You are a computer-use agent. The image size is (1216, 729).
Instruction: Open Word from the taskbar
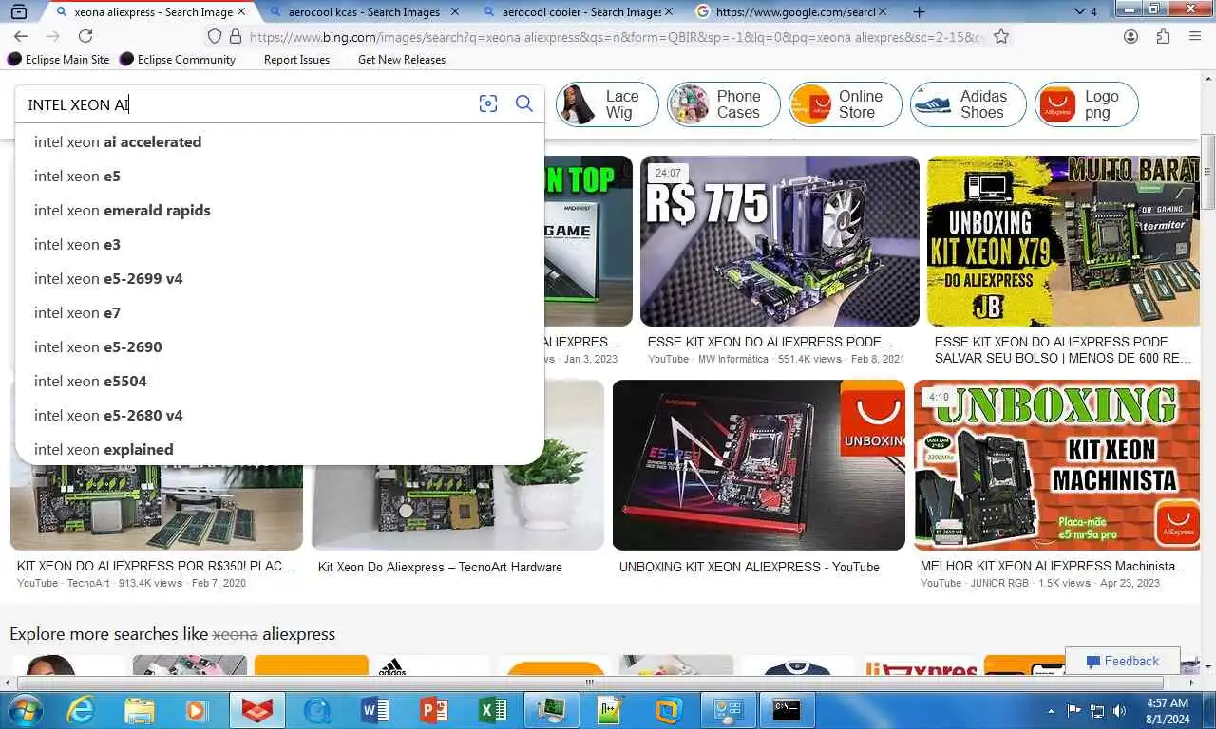pos(375,710)
